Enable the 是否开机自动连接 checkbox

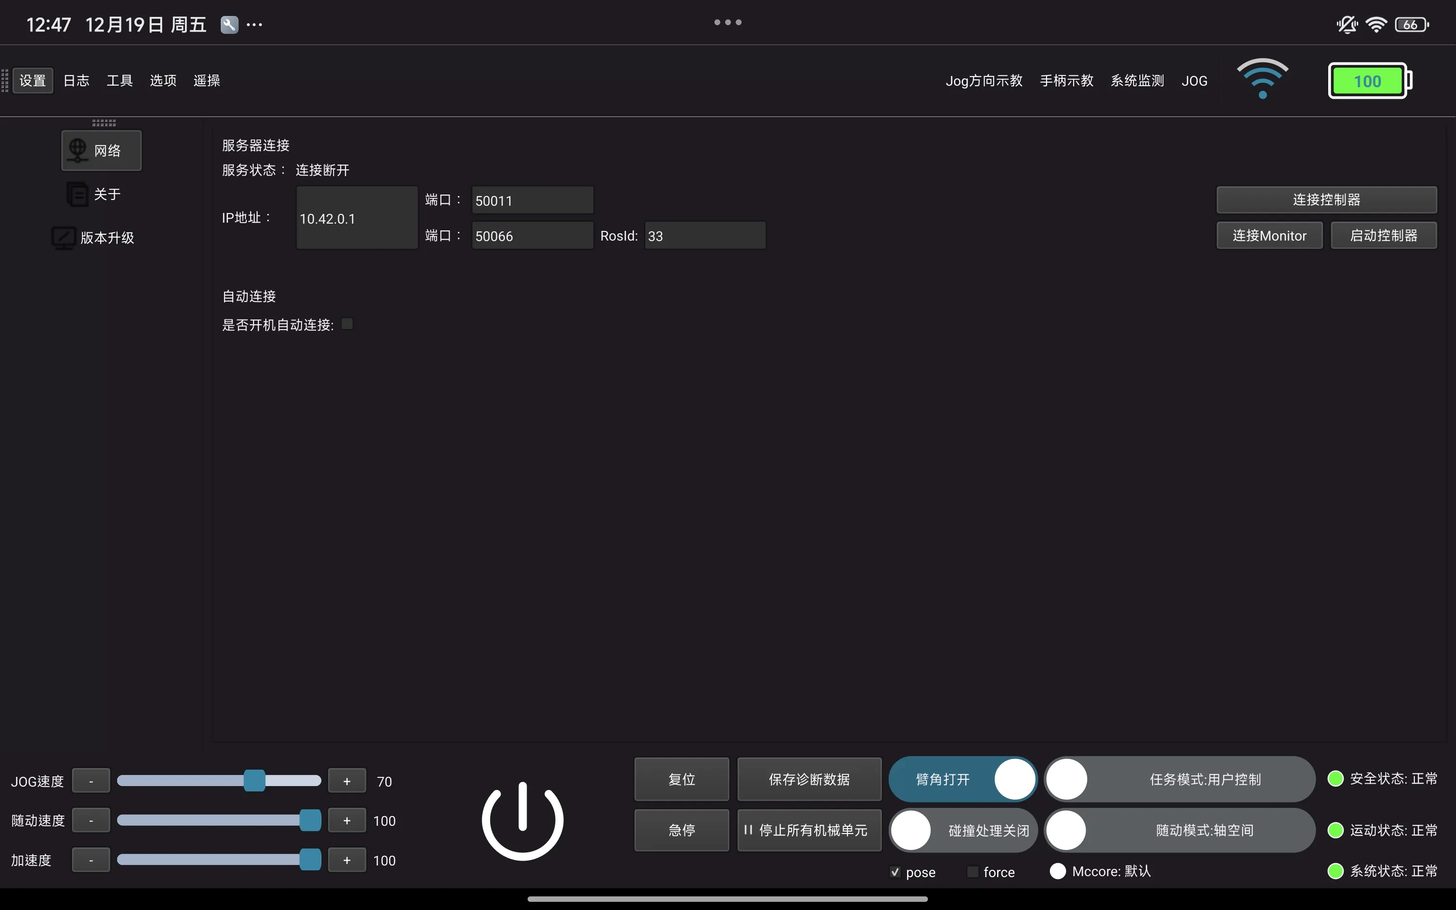(x=347, y=324)
